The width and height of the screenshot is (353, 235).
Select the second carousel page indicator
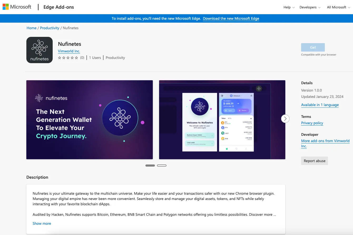(x=162, y=166)
